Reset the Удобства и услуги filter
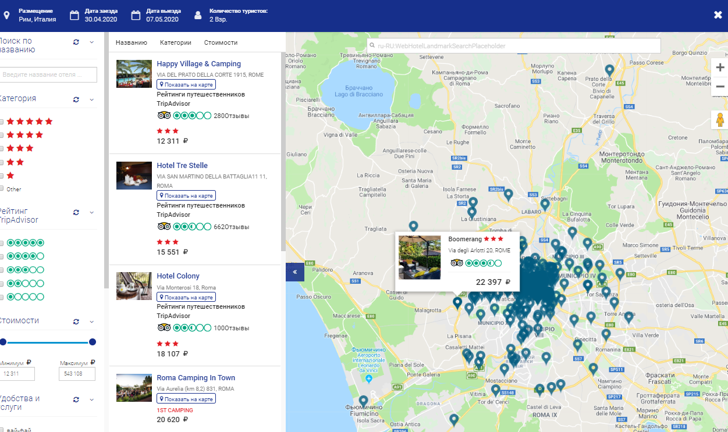This screenshot has width=728, height=432. tap(76, 399)
